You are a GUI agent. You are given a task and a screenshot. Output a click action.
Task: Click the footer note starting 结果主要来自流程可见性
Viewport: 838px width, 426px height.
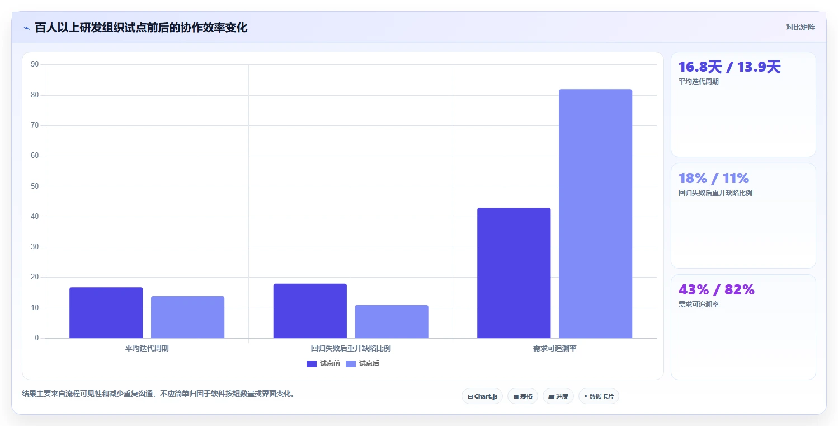pos(159,394)
